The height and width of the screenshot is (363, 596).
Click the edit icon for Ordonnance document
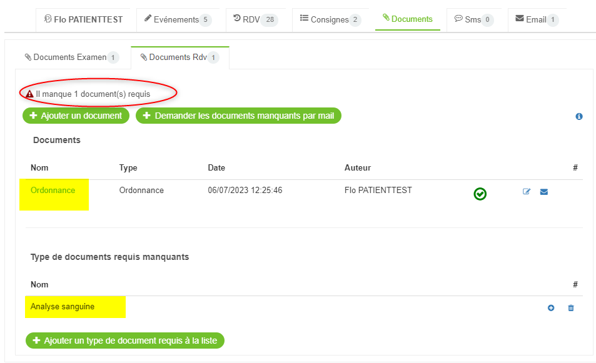click(x=527, y=192)
